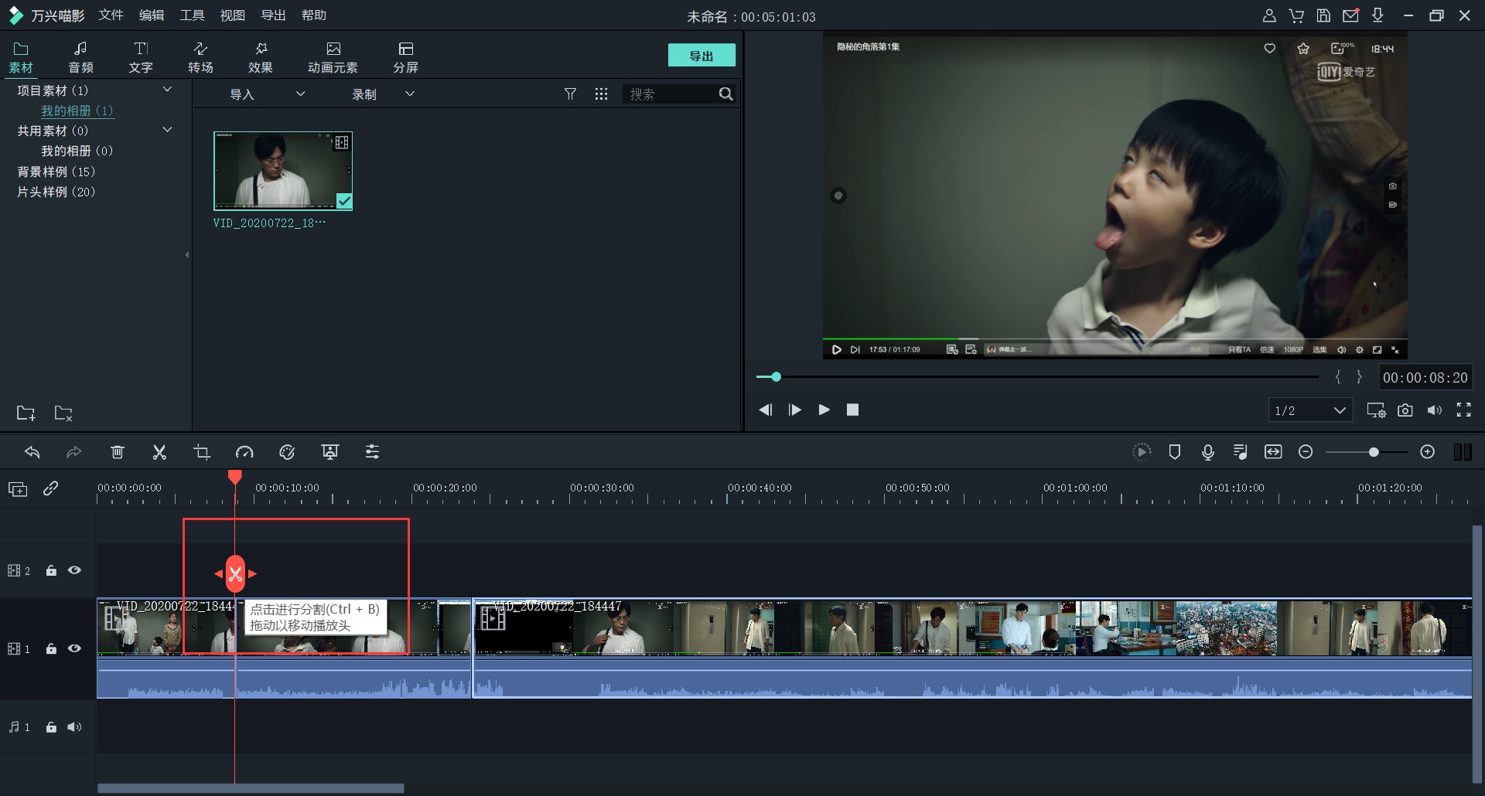Click the timeline zoom slider handle
The width and height of the screenshot is (1485, 796).
pyautogui.click(x=1374, y=452)
